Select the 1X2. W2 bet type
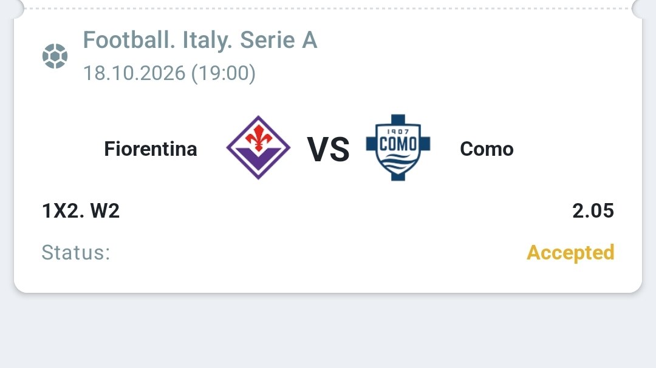656x368 pixels. (x=81, y=210)
